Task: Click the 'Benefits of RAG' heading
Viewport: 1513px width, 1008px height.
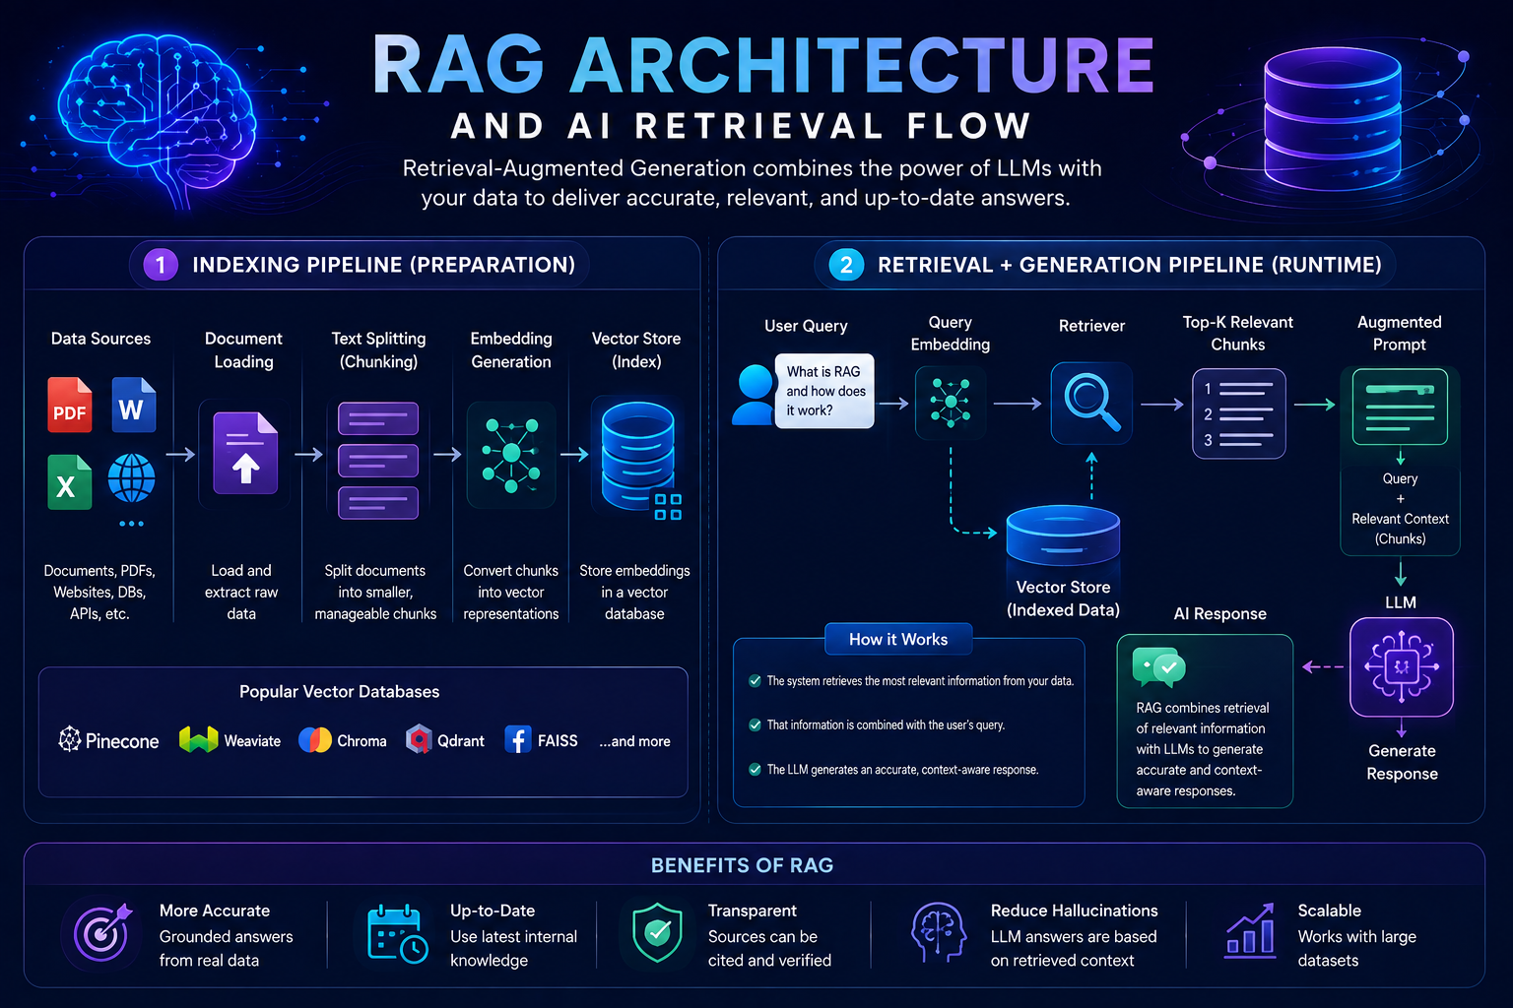Action: [x=742, y=865]
